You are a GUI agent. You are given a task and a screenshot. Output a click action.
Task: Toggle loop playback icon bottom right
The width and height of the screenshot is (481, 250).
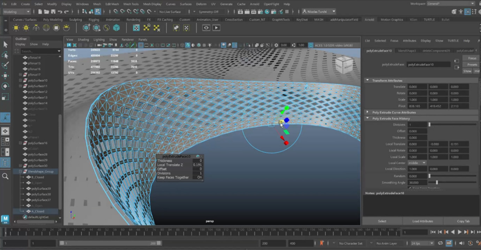point(440,243)
